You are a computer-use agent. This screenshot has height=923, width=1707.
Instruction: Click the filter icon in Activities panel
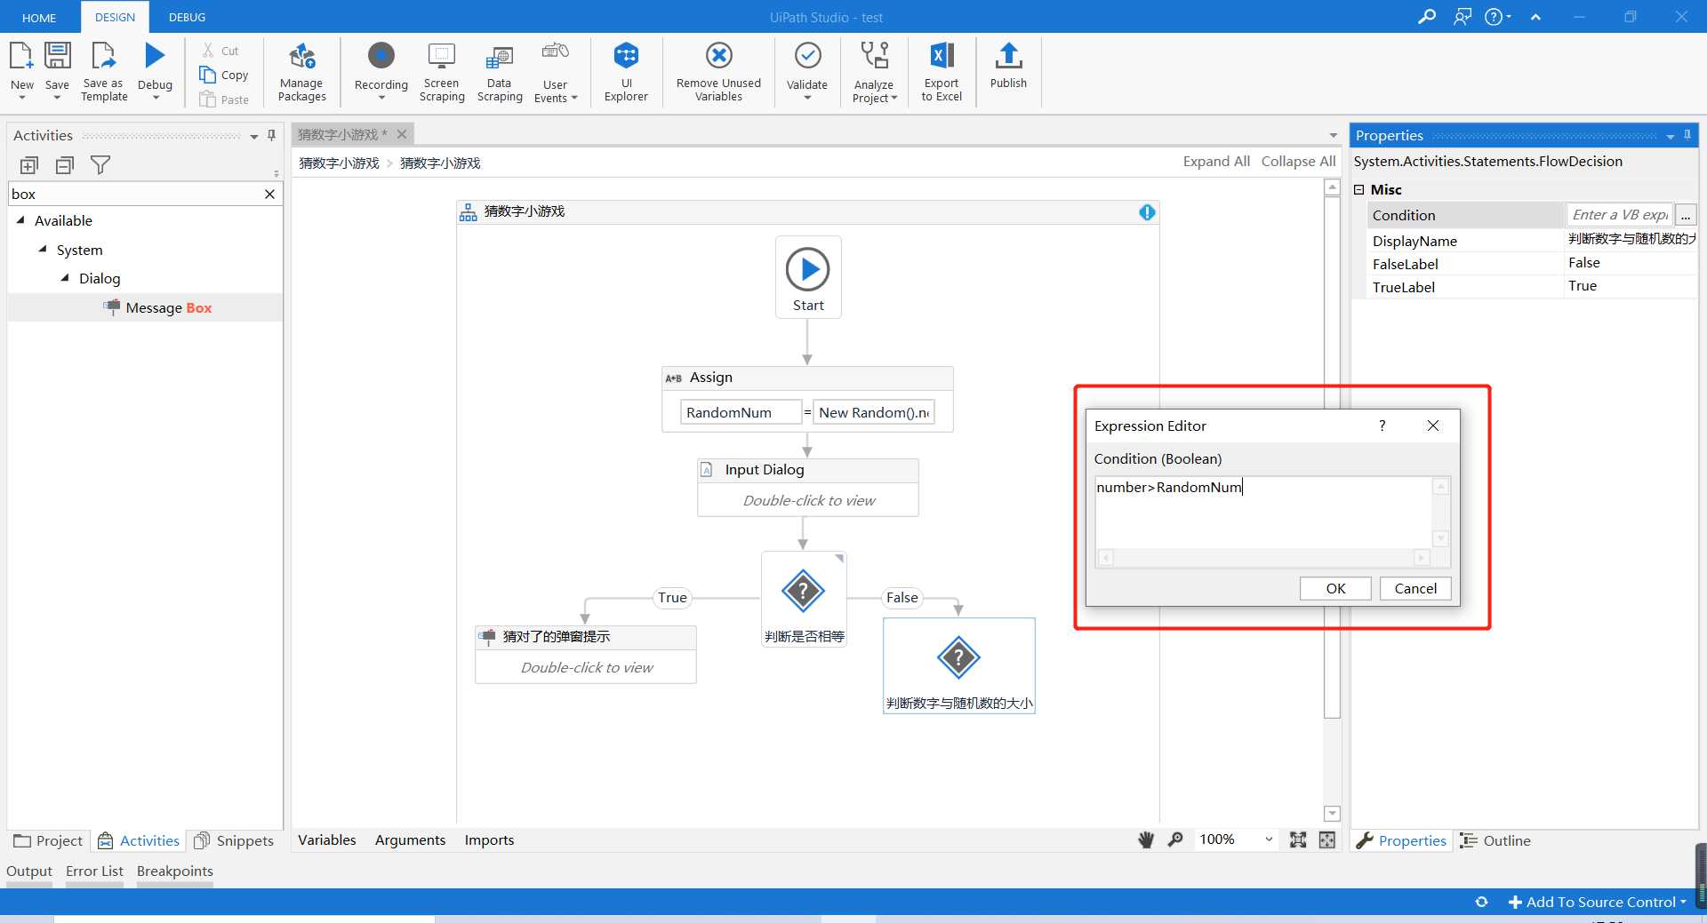coord(100,165)
